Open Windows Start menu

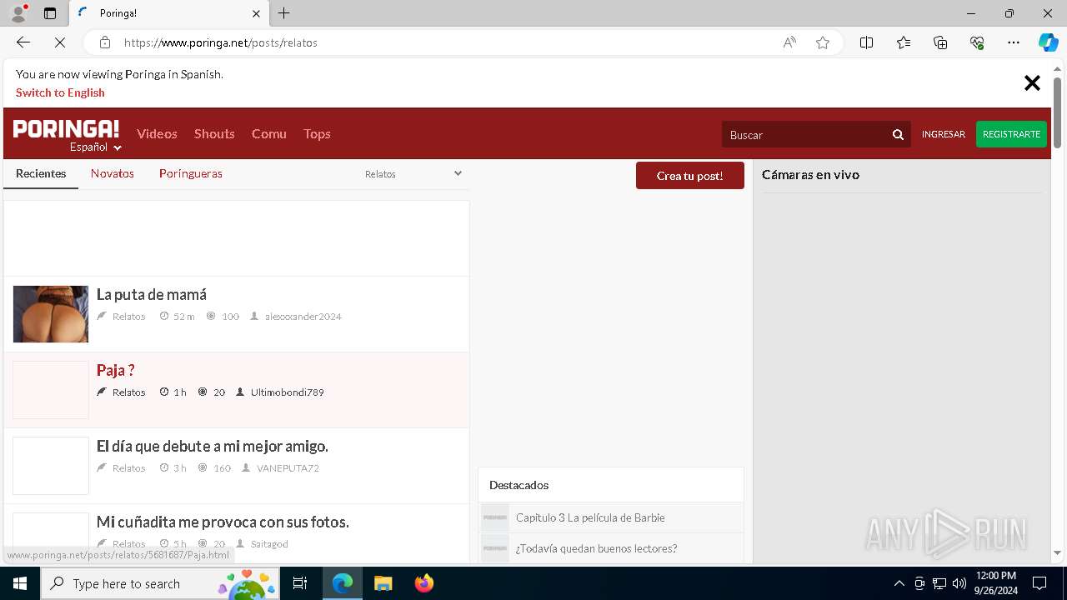click(20, 583)
